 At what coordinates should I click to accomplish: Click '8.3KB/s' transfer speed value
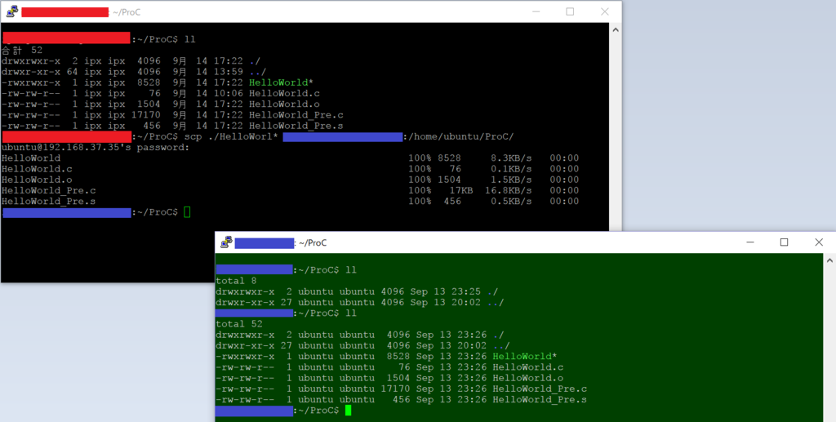click(x=511, y=158)
